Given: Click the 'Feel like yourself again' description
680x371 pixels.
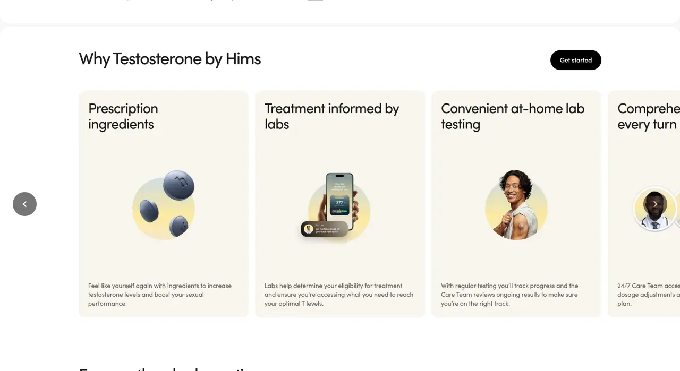Looking at the screenshot, I should 160,295.
